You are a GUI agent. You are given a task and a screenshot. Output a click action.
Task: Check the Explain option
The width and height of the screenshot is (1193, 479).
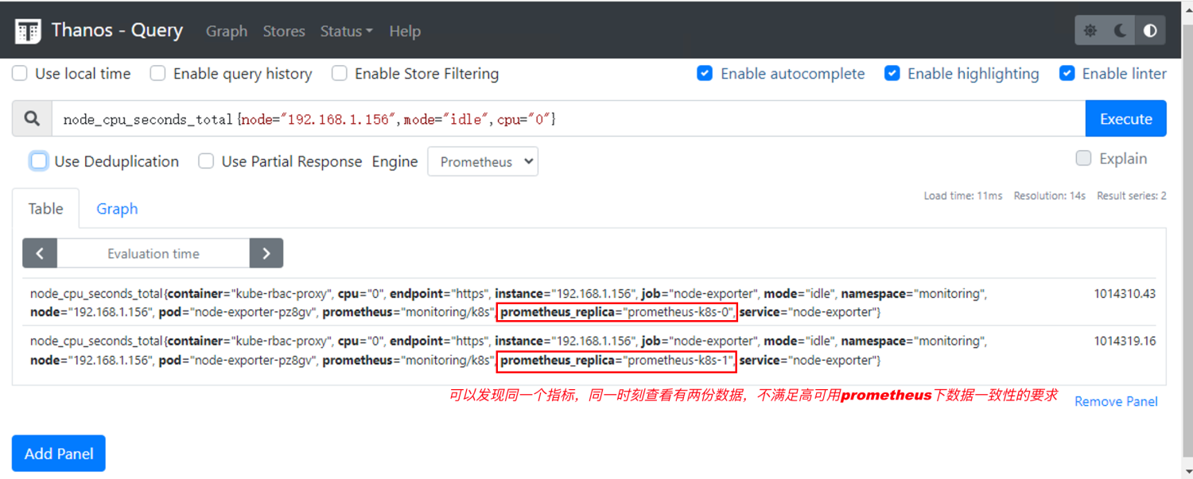[1083, 158]
